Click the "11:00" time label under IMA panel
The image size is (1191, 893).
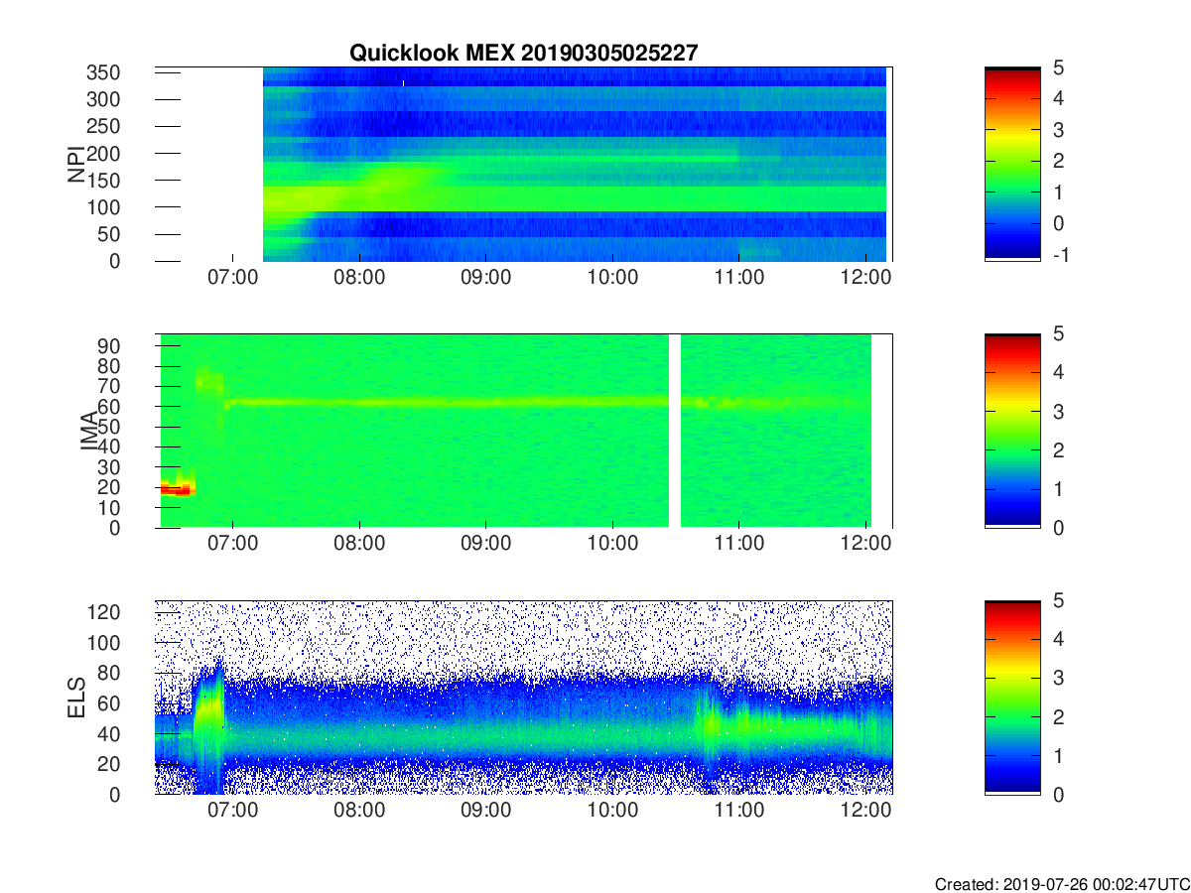point(739,544)
